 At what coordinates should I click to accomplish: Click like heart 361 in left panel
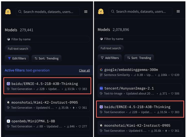(80, 108)
